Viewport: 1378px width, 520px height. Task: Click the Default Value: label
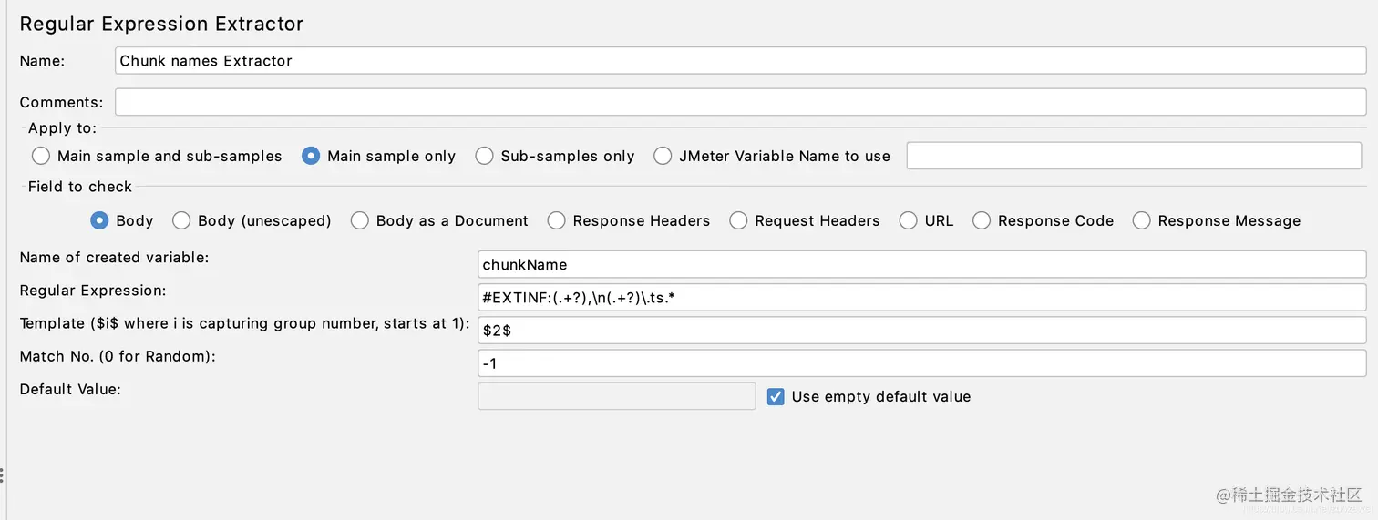click(70, 389)
